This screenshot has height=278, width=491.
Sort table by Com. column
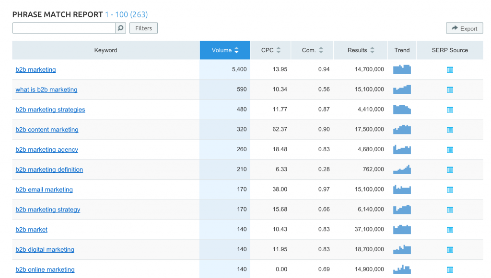click(x=312, y=50)
